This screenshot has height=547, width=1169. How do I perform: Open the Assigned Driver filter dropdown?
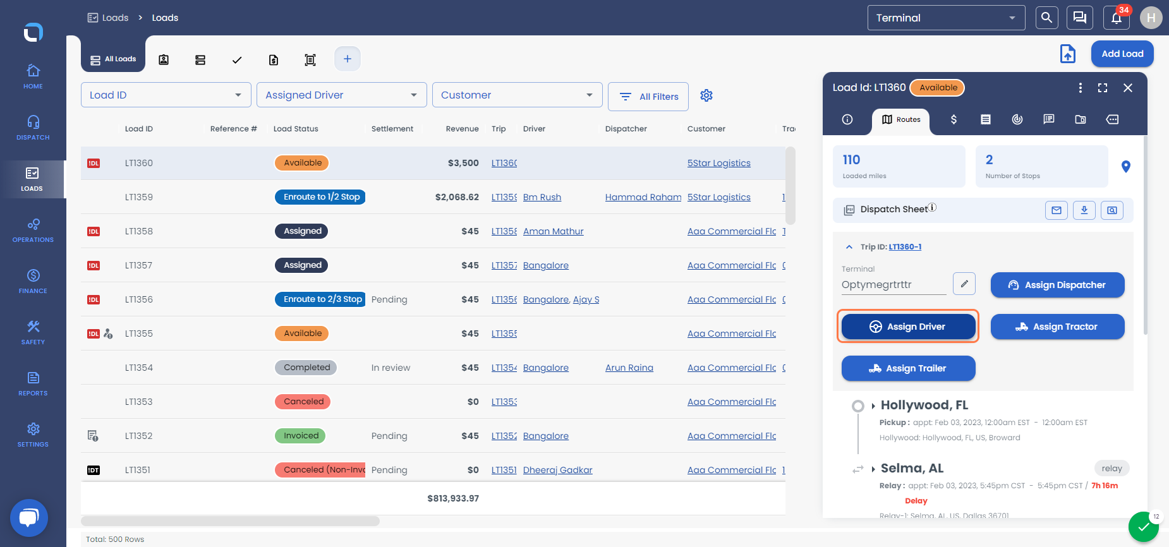pos(342,95)
